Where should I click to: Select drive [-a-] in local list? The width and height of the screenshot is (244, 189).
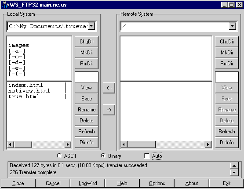click(x=17, y=51)
